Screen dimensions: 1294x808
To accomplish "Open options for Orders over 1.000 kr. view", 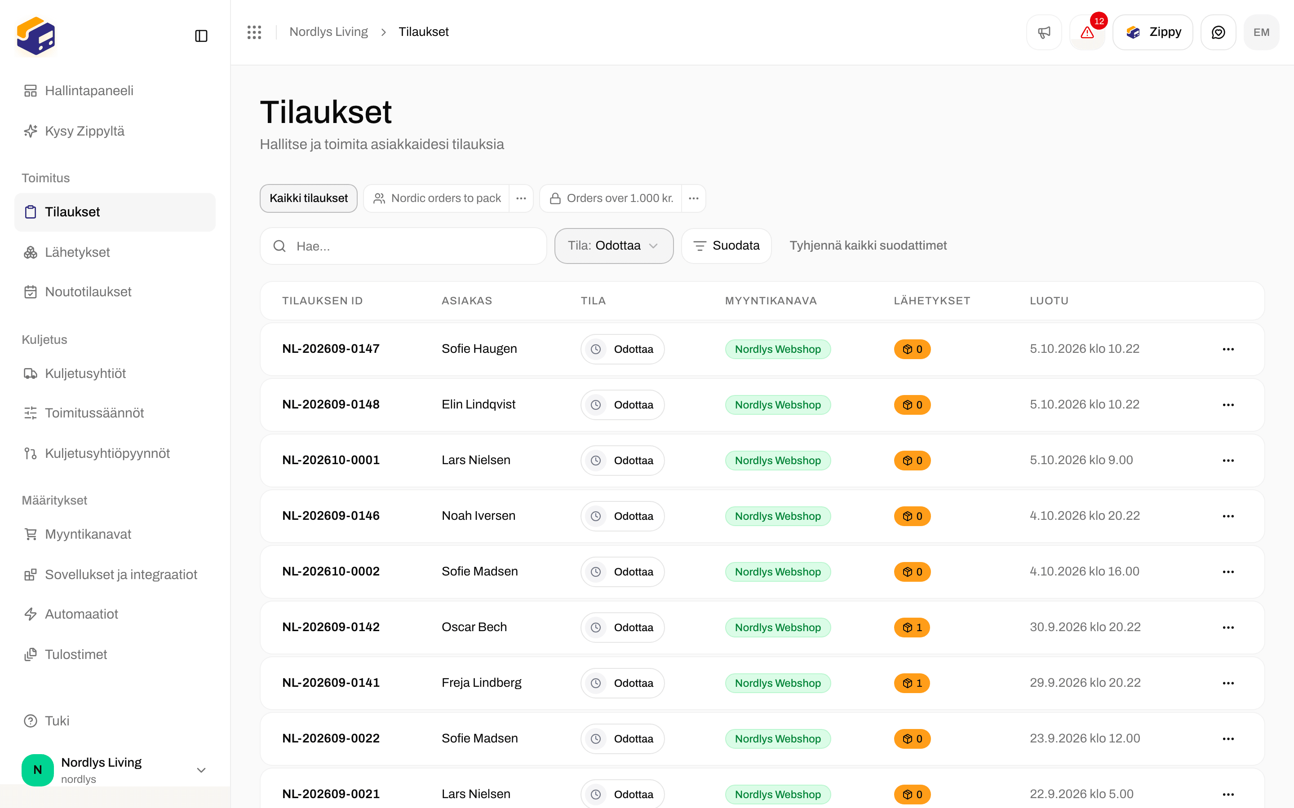I will (x=694, y=198).
